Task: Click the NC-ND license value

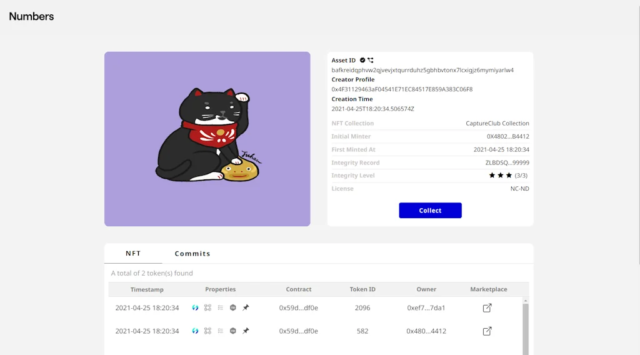Action: coord(519,189)
